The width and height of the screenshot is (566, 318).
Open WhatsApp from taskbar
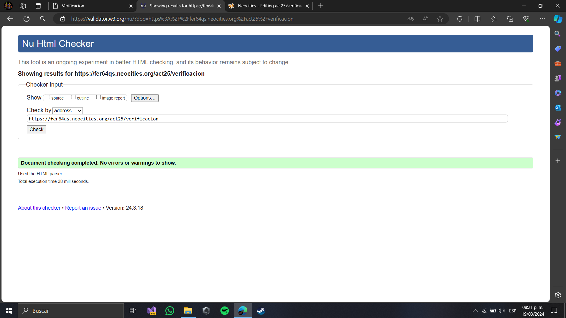170,311
